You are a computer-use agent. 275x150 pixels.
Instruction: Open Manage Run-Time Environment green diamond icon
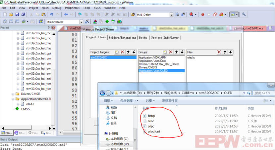(x=107, y=22)
